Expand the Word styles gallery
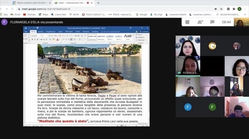 tap(133, 40)
